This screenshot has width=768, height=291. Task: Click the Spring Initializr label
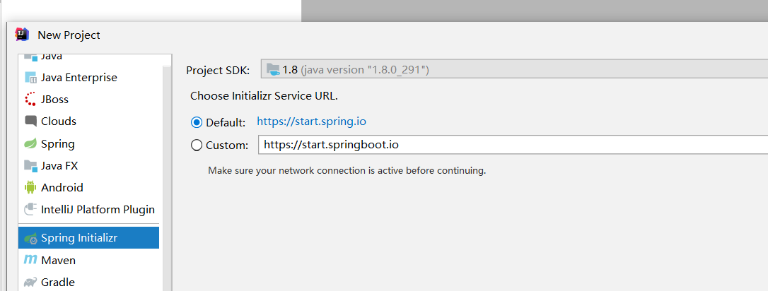(79, 238)
